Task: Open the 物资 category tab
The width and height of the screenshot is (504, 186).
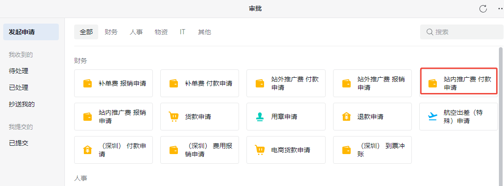Action: (x=161, y=32)
